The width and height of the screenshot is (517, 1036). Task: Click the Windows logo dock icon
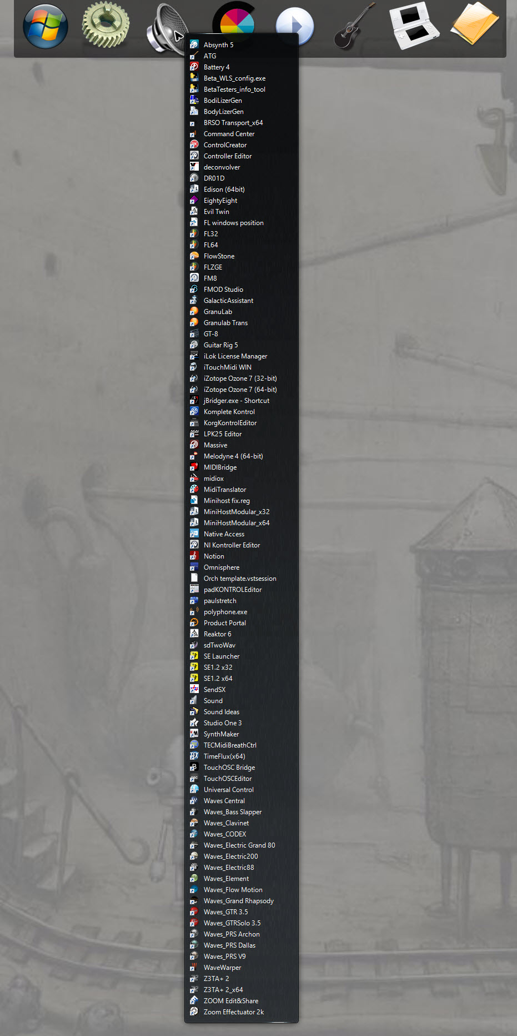[46, 26]
